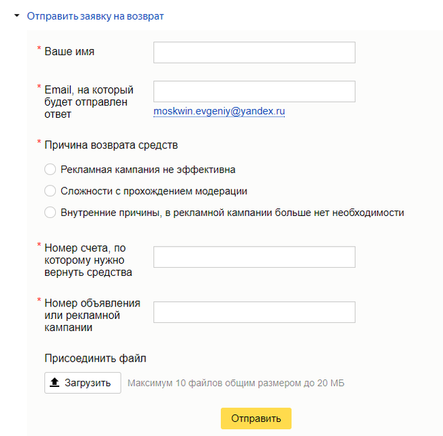Submit the form with "Отправить" button
Screen dimensions: 443x436
click(256, 418)
